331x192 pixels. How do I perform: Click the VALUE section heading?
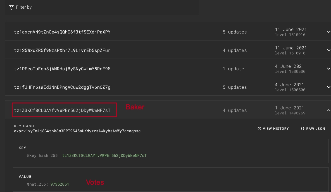(x=25, y=177)
